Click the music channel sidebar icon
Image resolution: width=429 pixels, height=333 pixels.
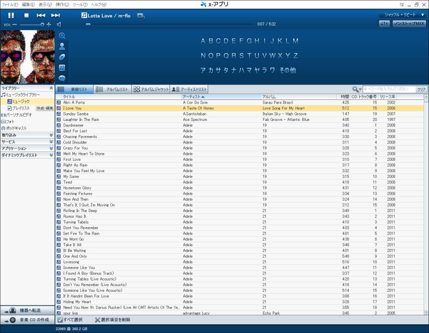62,68
